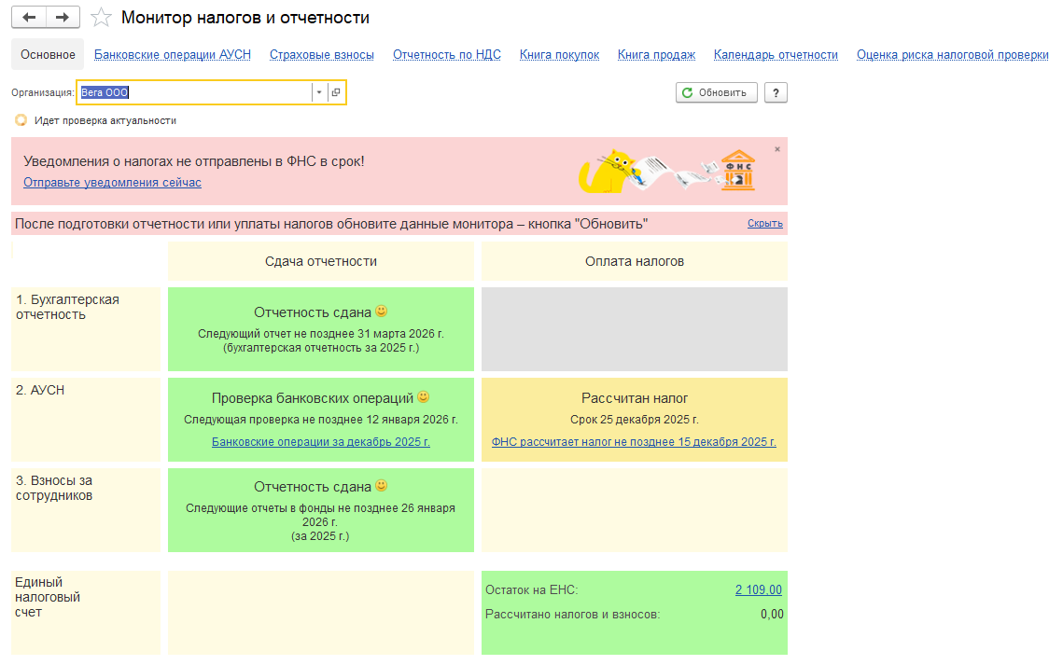Click the green refresh icon on Обновить button
Screen dimensions: 1049x665
687,91
